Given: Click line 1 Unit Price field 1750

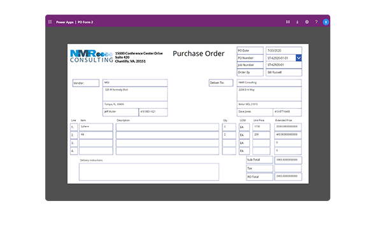Looking at the screenshot, I should pos(261,127).
